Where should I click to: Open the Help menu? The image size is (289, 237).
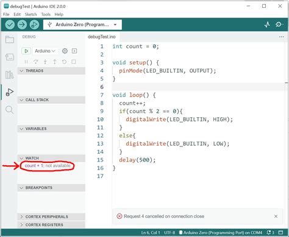[59, 15]
